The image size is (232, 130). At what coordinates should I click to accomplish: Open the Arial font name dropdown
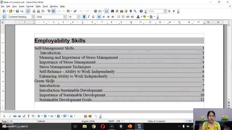pyautogui.click(x=65, y=17)
